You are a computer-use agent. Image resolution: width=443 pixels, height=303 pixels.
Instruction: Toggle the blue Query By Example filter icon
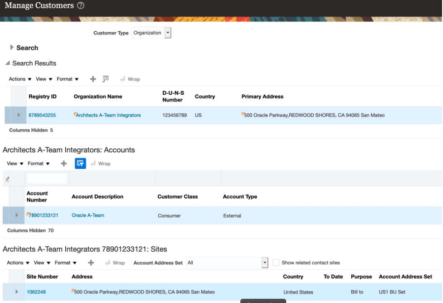pyautogui.click(x=80, y=163)
